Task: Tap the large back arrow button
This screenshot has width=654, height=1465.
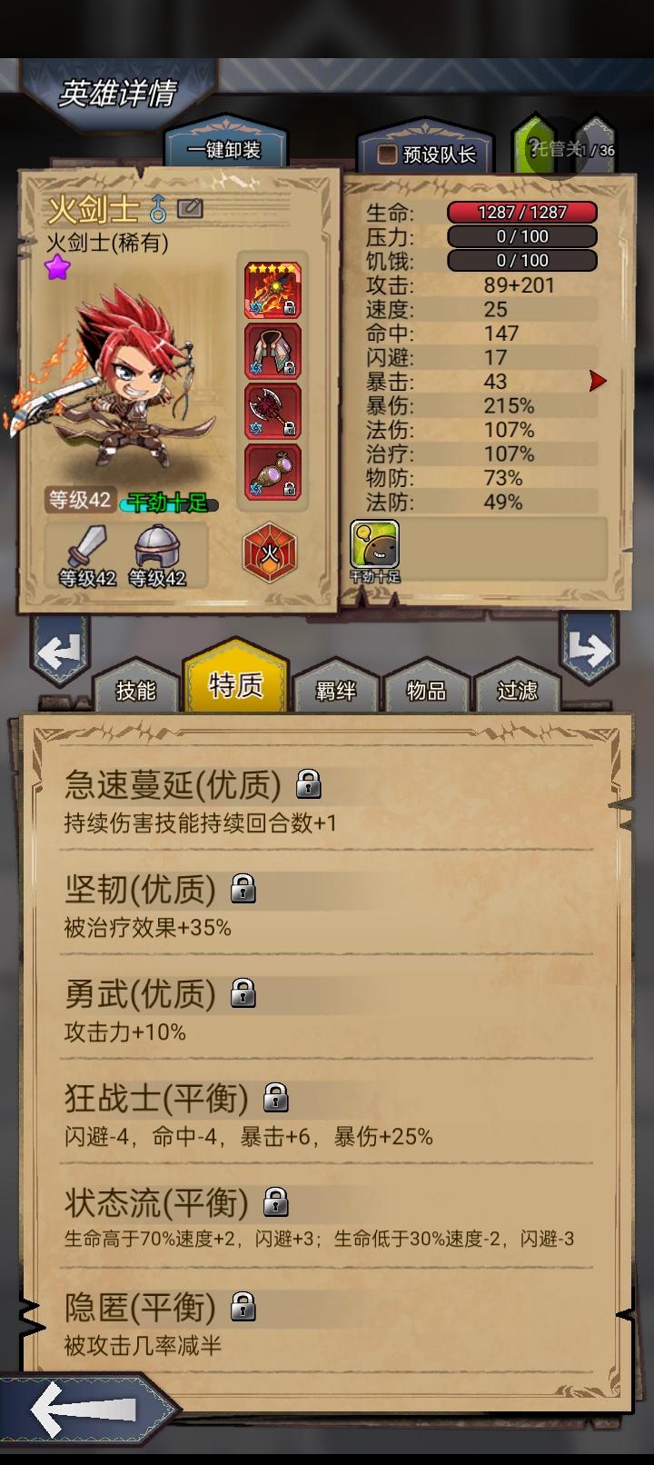Action: click(86, 1410)
